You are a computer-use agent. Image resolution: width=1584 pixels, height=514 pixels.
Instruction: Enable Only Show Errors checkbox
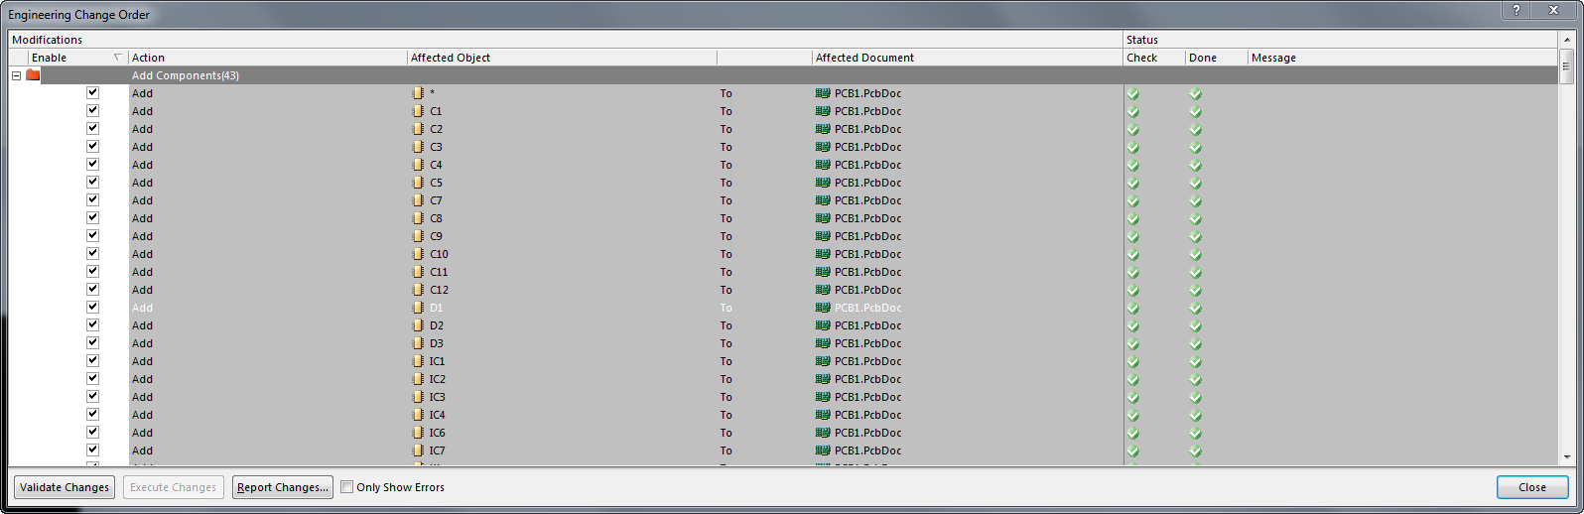[346, 487]
